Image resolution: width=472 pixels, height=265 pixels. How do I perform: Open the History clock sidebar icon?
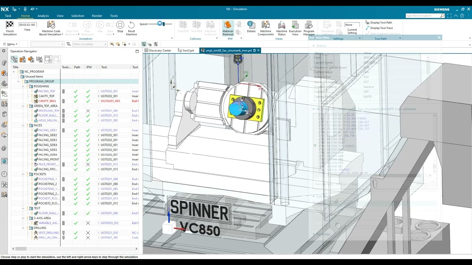coord(4,174)
